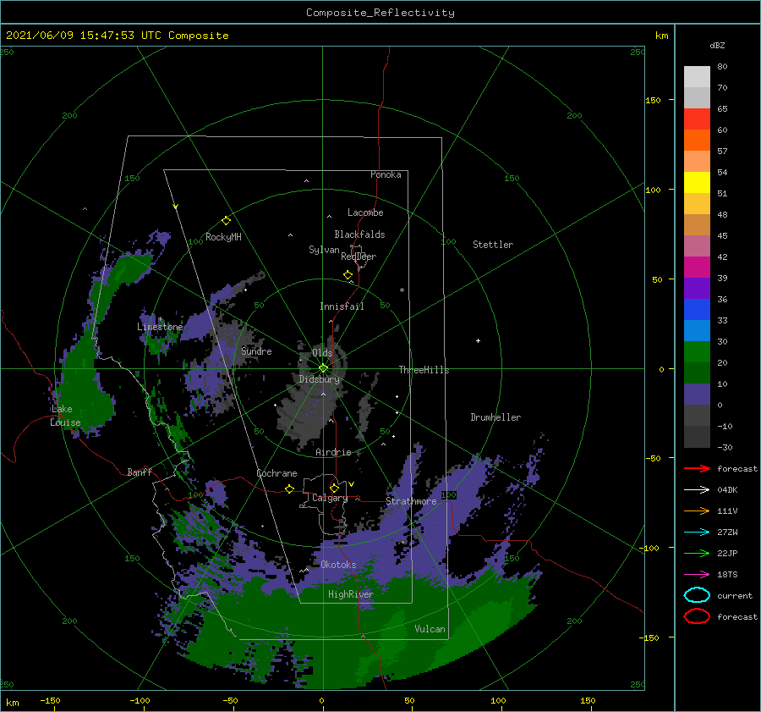Click the Okotoks label

pos(338,565)
